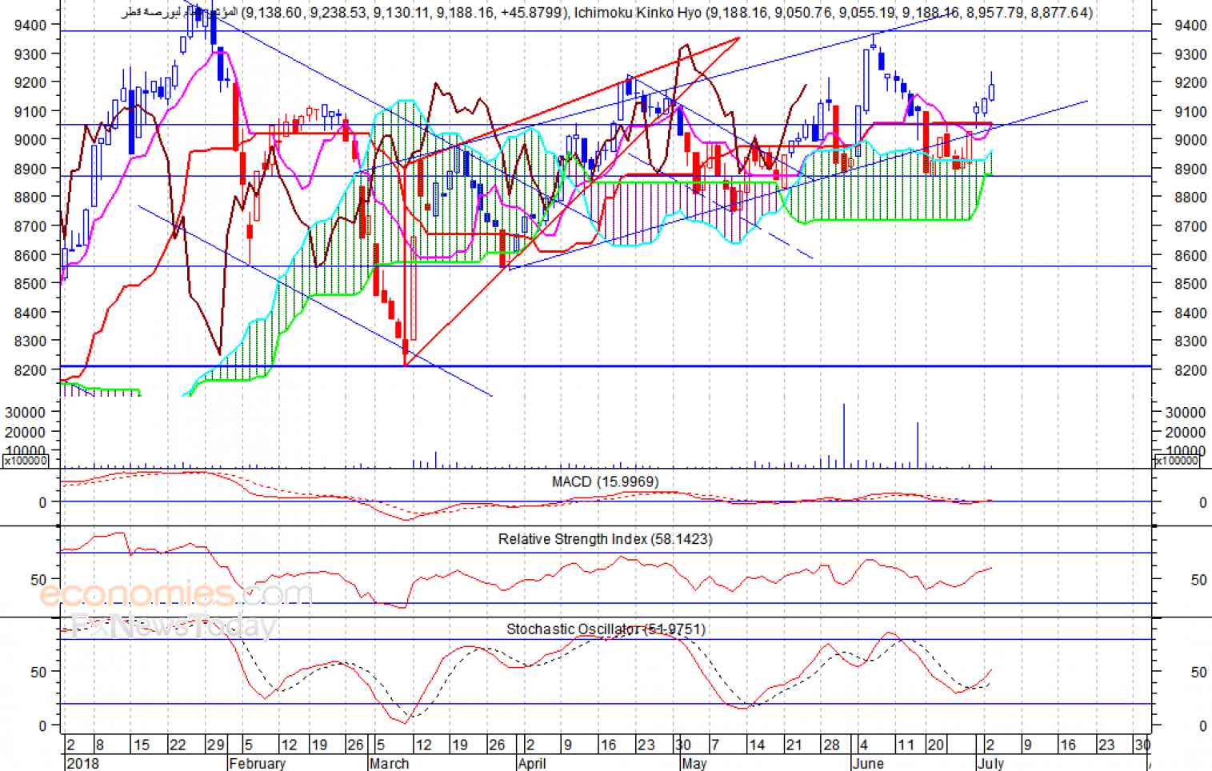Select the 2018 year label
The height and width of the screenshot is (771, 1212).
coord(83,763)
